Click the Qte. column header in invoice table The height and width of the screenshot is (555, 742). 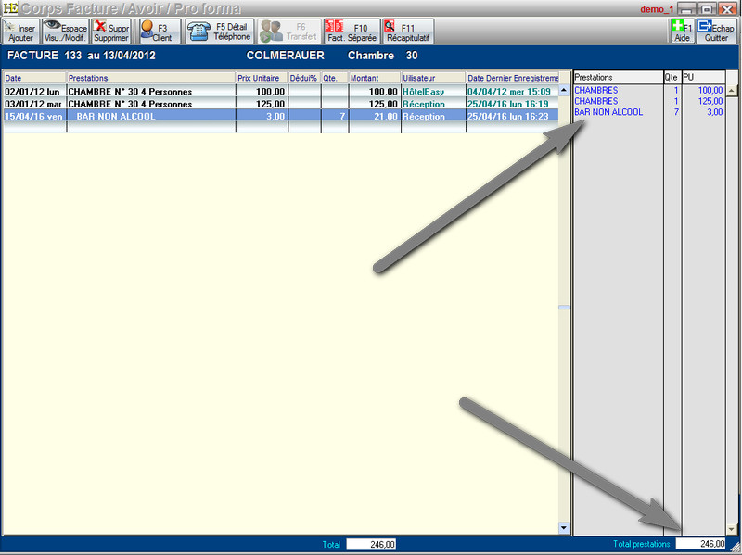click(x=335, y=78)
